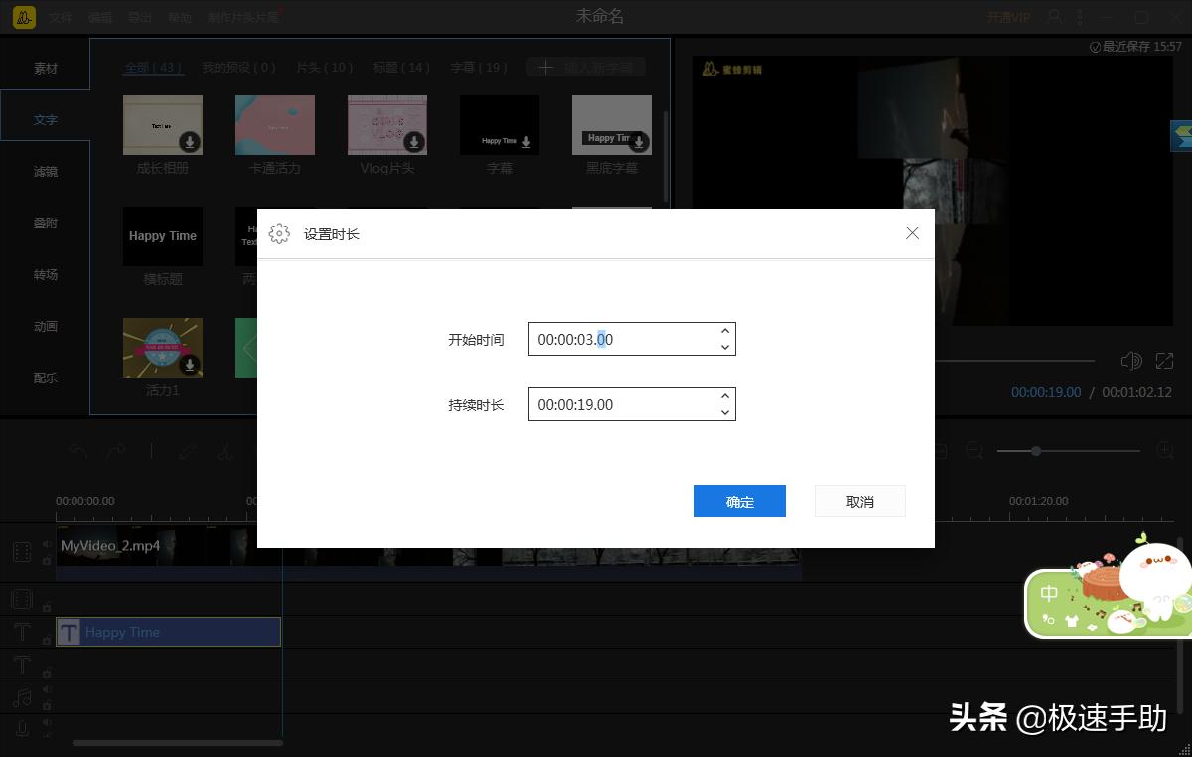Open fullscreen preview with the expand icon

tap(1164, 361)
